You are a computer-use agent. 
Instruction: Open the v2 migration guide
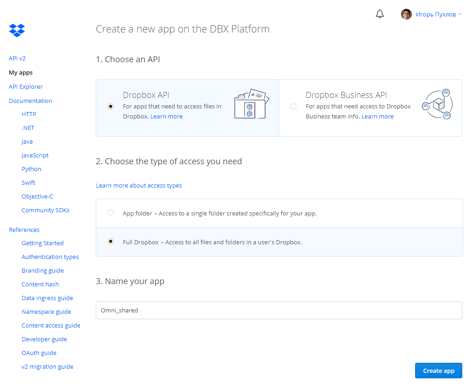(48, 367)
